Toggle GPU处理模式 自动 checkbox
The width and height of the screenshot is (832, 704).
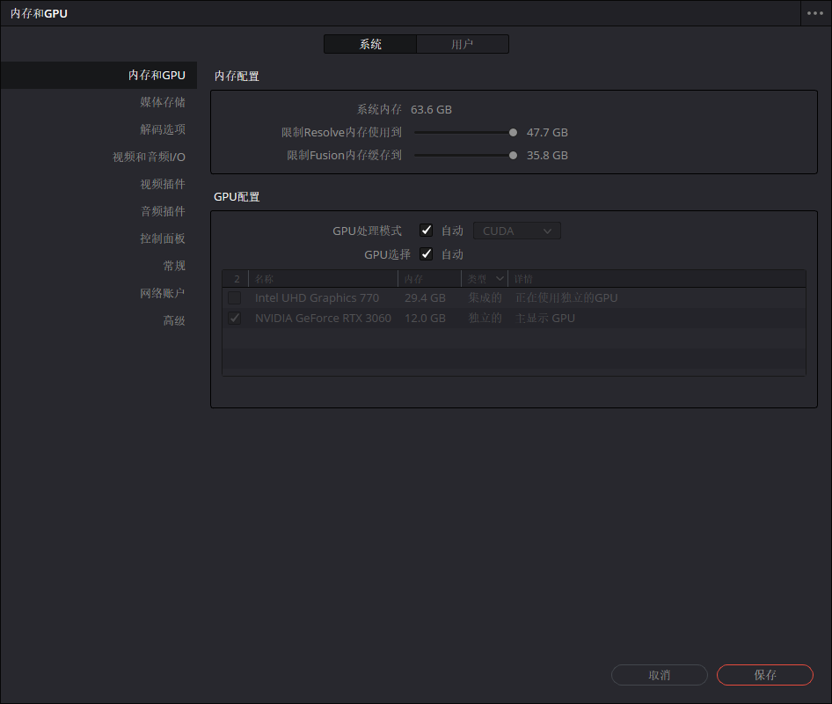coord(426,231)
